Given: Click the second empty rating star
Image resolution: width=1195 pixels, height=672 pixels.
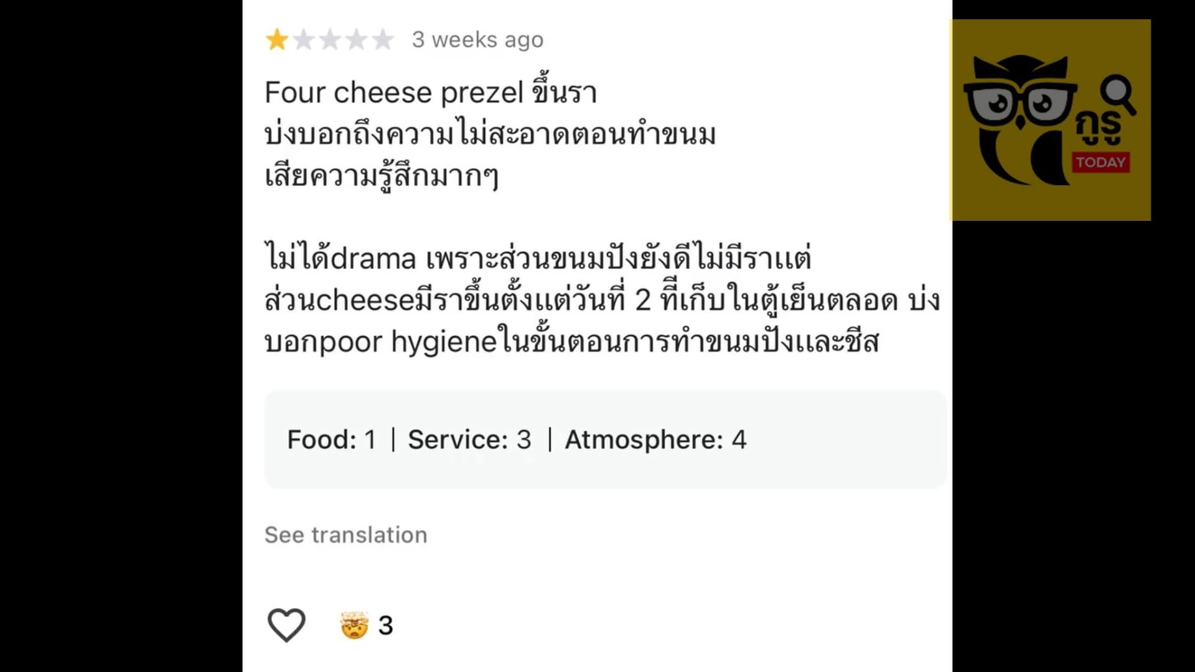Looking at the screenshot, I should click(303, 40).
